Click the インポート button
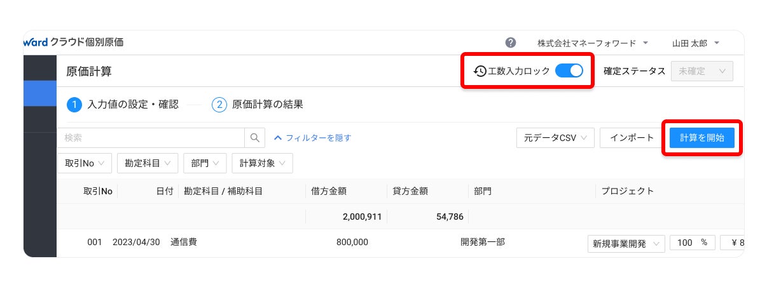 point(631,138)
